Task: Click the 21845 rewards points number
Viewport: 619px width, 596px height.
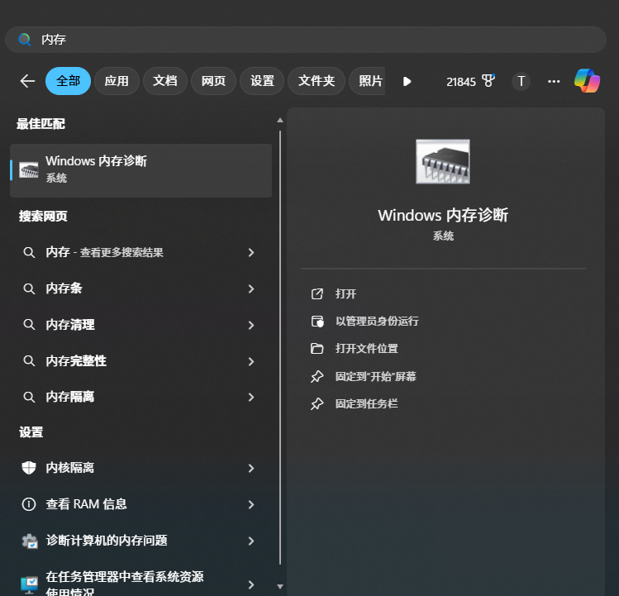Action: point(460,82)
